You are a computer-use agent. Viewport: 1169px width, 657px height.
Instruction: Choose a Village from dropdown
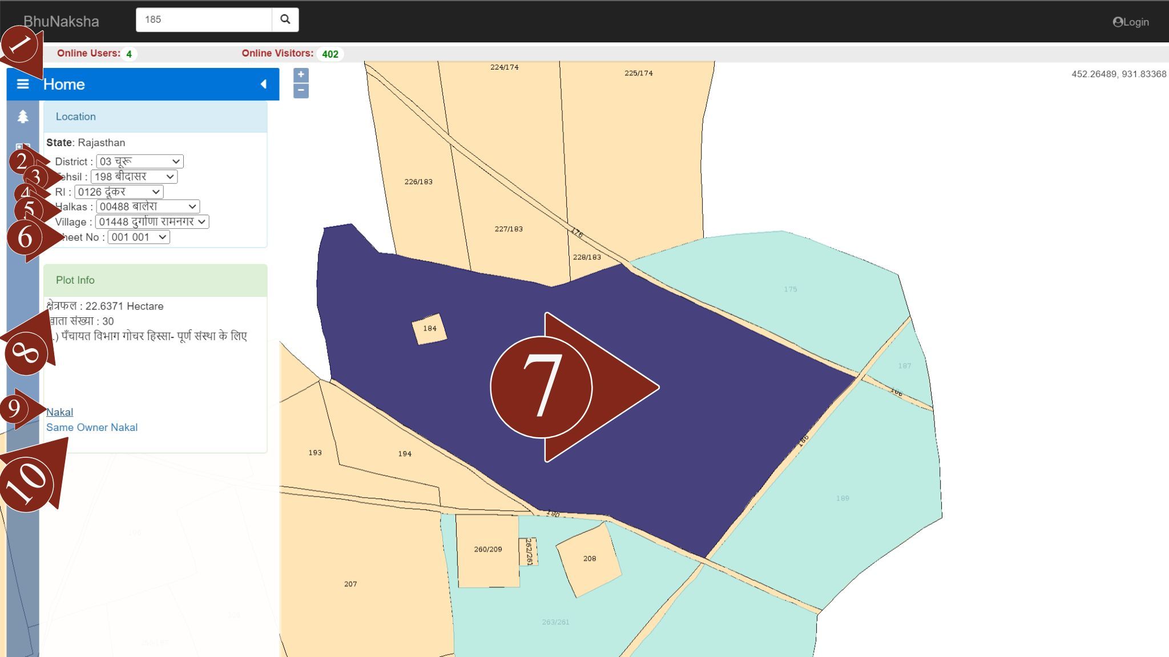coord(152,222)
